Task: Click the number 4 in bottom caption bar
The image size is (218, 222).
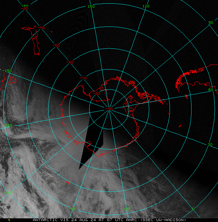Action: tap(9, 220)
